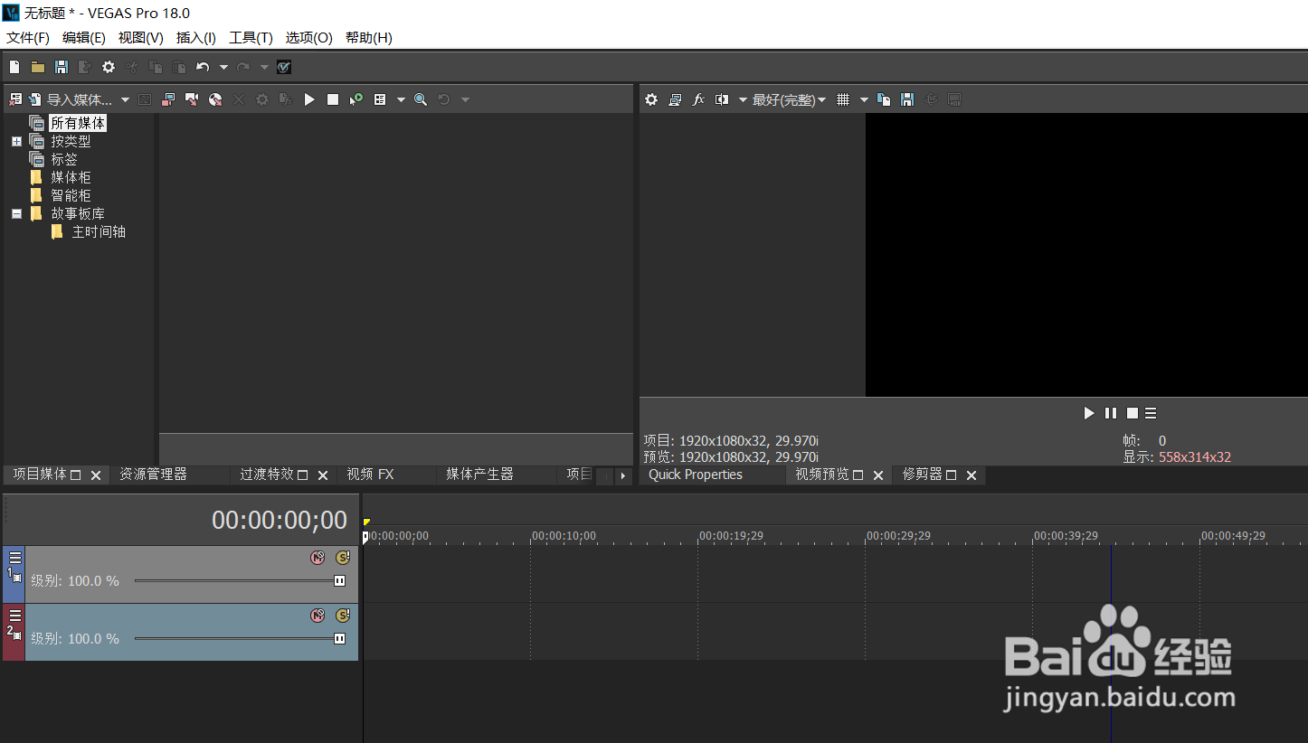This screenshot has width=1308, height=743.
Task: Open the 帮助(H) menu
Action: point(369,37)
